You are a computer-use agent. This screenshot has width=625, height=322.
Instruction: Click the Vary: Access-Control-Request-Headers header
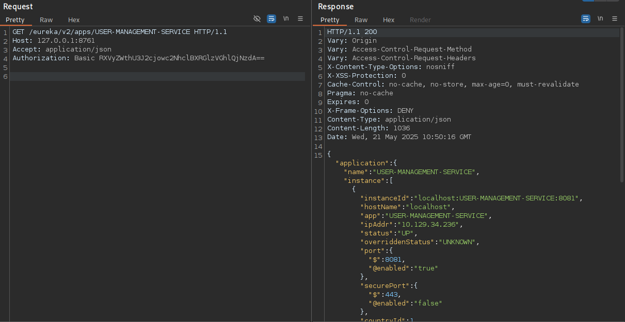tap(402, 58)
